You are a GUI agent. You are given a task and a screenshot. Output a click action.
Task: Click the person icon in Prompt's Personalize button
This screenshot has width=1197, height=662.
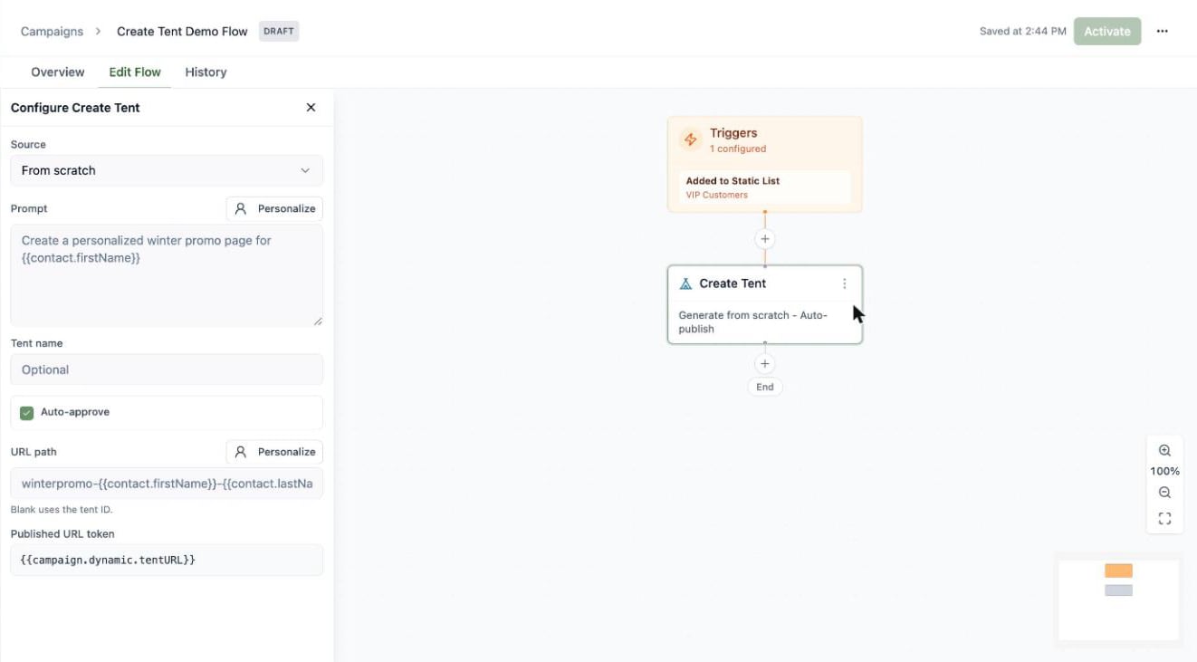click(241, 208)
